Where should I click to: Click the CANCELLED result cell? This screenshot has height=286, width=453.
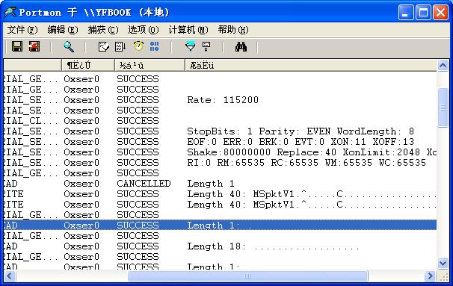pyautogui.click(x=144, y=184)
